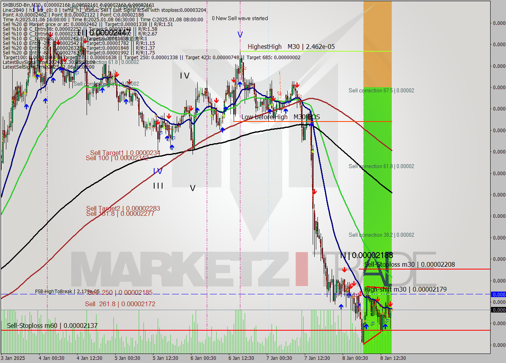Select the Sell correction 87.5 label
The image size is (506, 363).
[381, 91]
